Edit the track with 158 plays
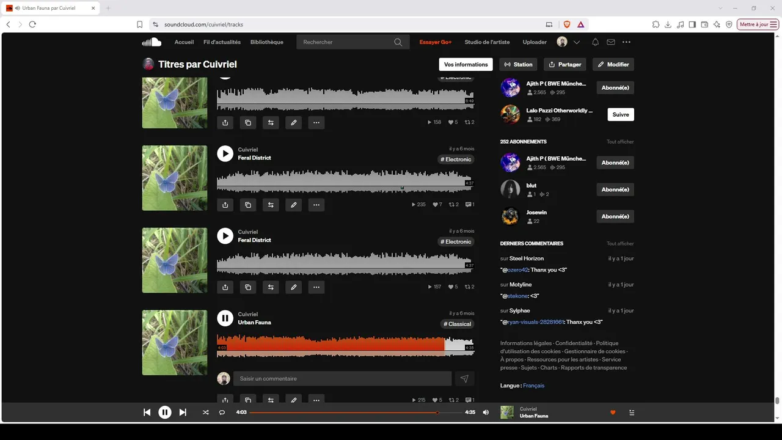This screenshot has width=782, height=440. [294, 122]
